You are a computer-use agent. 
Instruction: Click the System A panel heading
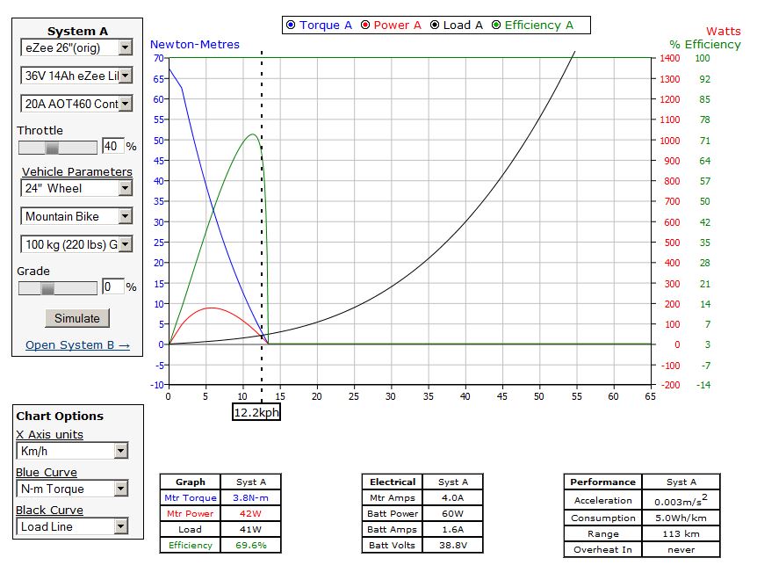(77, 32)
